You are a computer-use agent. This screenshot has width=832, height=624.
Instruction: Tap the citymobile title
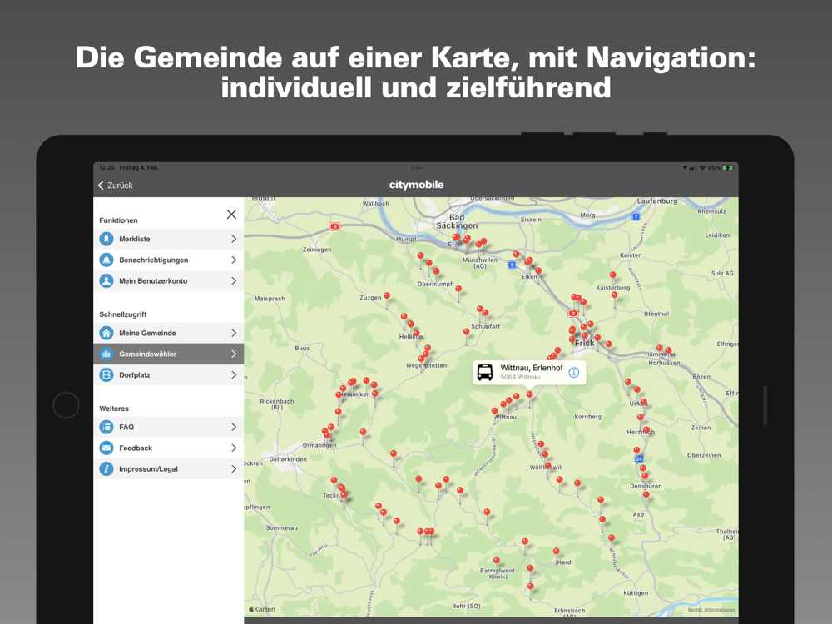click(x=416, y=185)
